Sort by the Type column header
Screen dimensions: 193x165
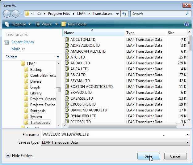[x=145, y=33]
